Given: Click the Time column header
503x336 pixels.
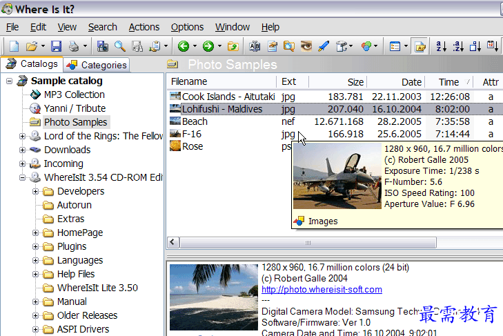Looking at the screenshot, I should (x=449, y=82).
